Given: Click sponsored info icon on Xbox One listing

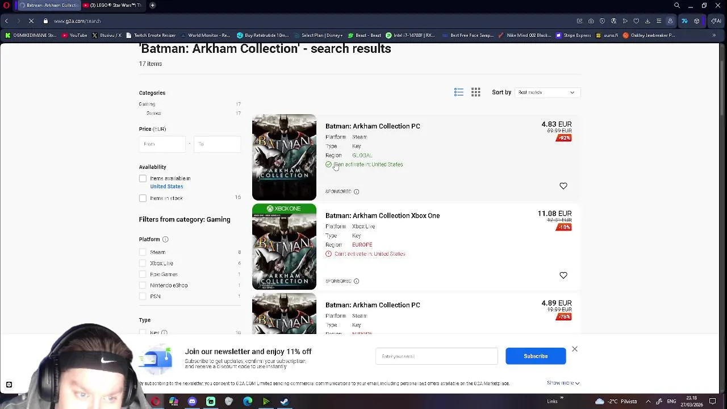Looking at the screenshot, I should click(357, 281).
